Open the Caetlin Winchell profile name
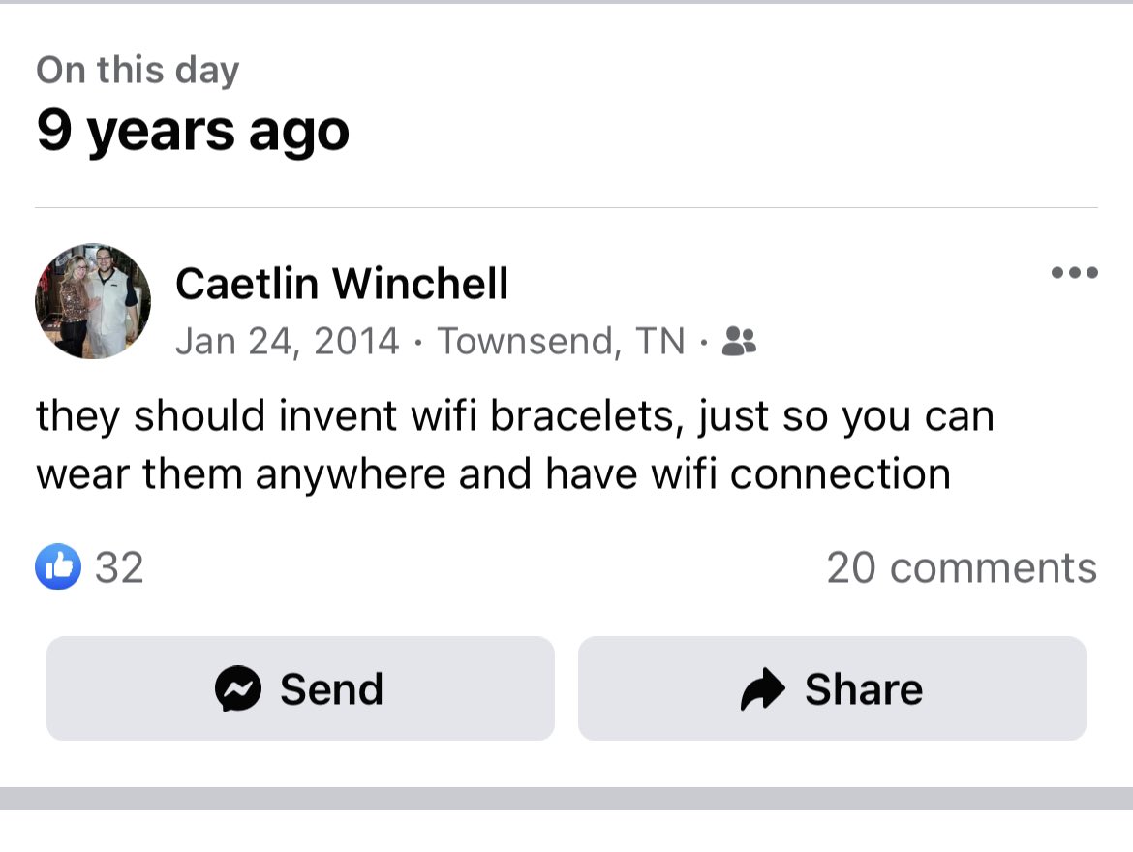Image resolution: width=1133 pixels, height=852 pixels. click(x=342, y=284)
